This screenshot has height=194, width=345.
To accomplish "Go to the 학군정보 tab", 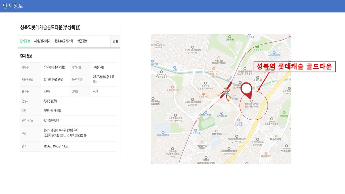I will (82, 41).
